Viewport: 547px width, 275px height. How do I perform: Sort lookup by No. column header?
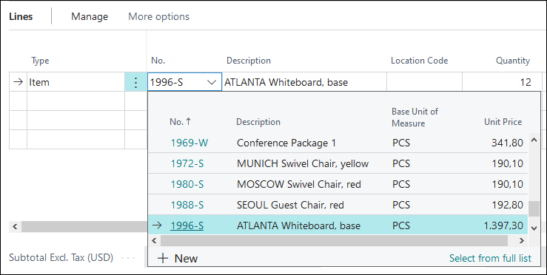click(x=180, y=122)
